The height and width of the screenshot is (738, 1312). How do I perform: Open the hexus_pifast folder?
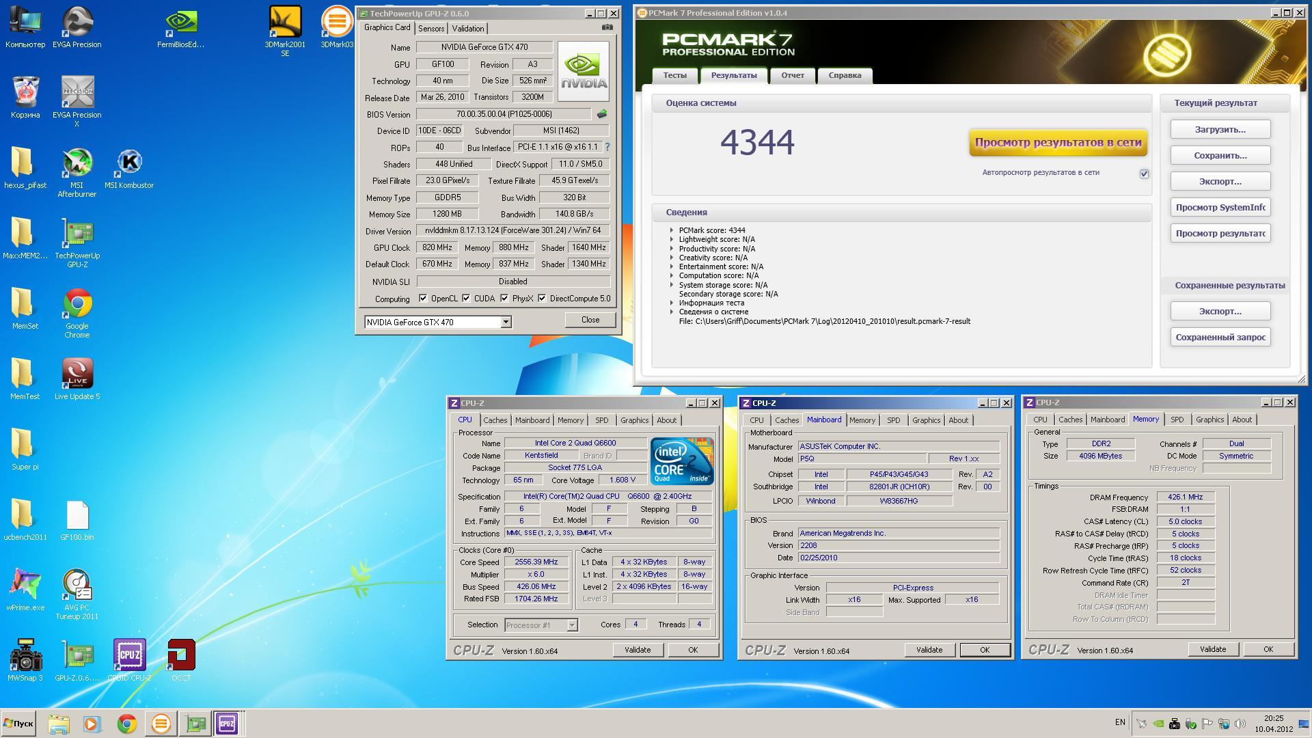(x=25, y=168)
